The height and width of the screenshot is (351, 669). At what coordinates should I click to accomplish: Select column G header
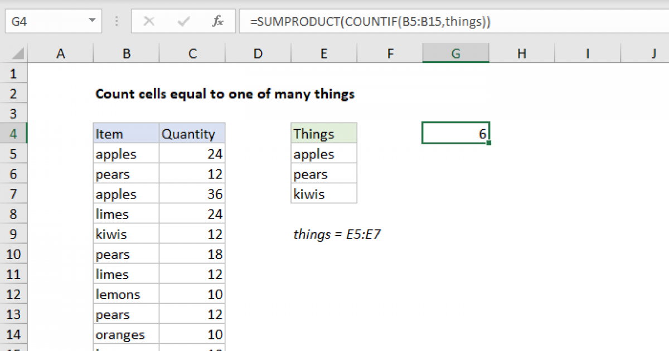tap(455, 53)
